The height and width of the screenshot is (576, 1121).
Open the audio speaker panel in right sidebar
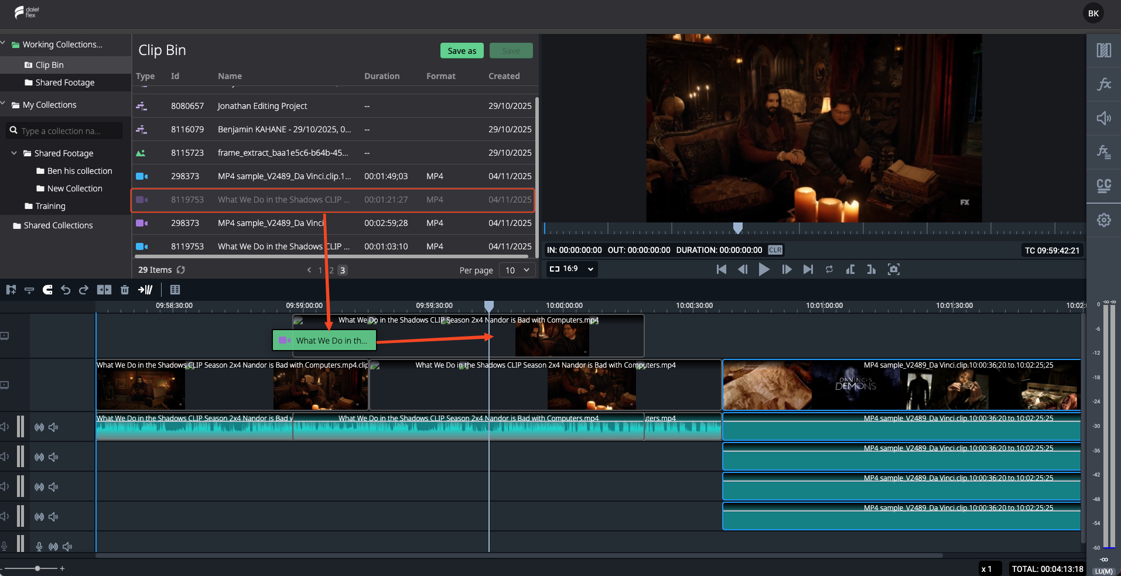1104,118
